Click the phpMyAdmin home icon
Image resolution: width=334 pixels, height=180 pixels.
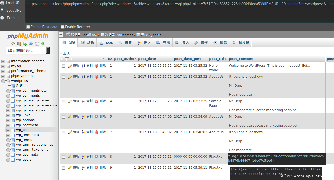pyautogui.click(x=13, y=44)
